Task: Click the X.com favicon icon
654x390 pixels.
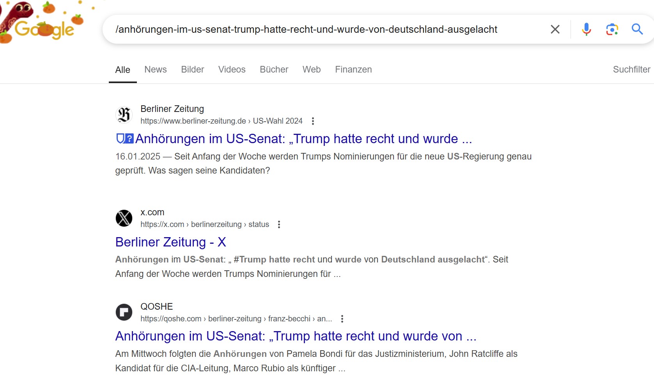Action: tap(124, 218)
